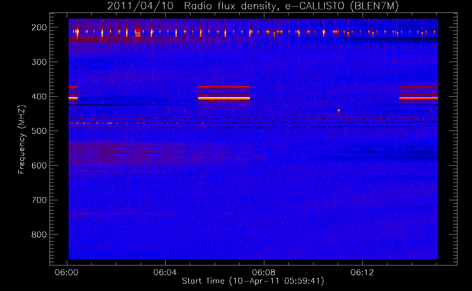472x291 pixels.
Task: Click the 400 frequency tick label
Action: pyautogui.click(x=39, y=97)
